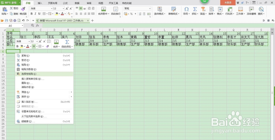Screen dimensions: 275x140
Task: Click the export to PDF icon
Action: 11,21
